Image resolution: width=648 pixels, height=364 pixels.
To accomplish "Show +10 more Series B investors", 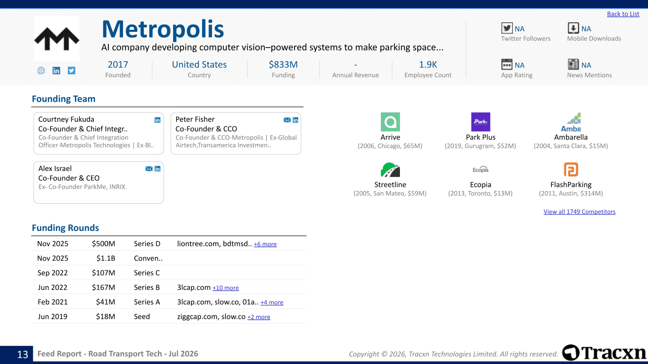I will [226, 288].
